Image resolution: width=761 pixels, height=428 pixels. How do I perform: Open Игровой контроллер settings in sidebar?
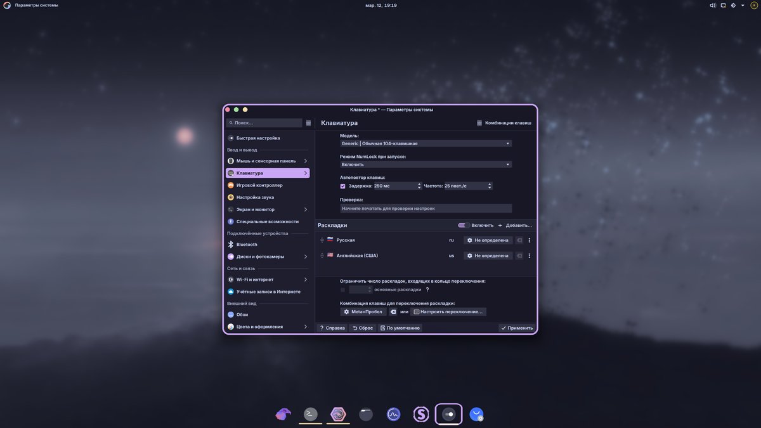coord(259,185)
